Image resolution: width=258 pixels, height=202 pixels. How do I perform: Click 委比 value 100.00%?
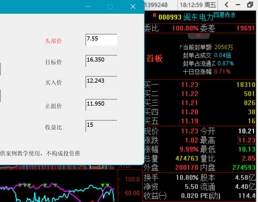[x=185, y=28]
